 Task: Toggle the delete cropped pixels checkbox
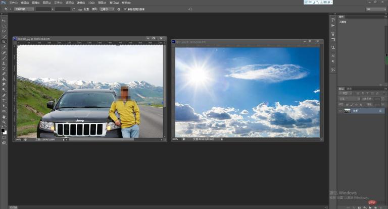pos(125,9)
